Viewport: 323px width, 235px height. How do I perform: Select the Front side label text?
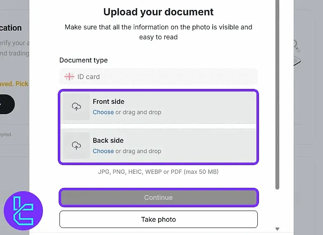coord(109,101)
